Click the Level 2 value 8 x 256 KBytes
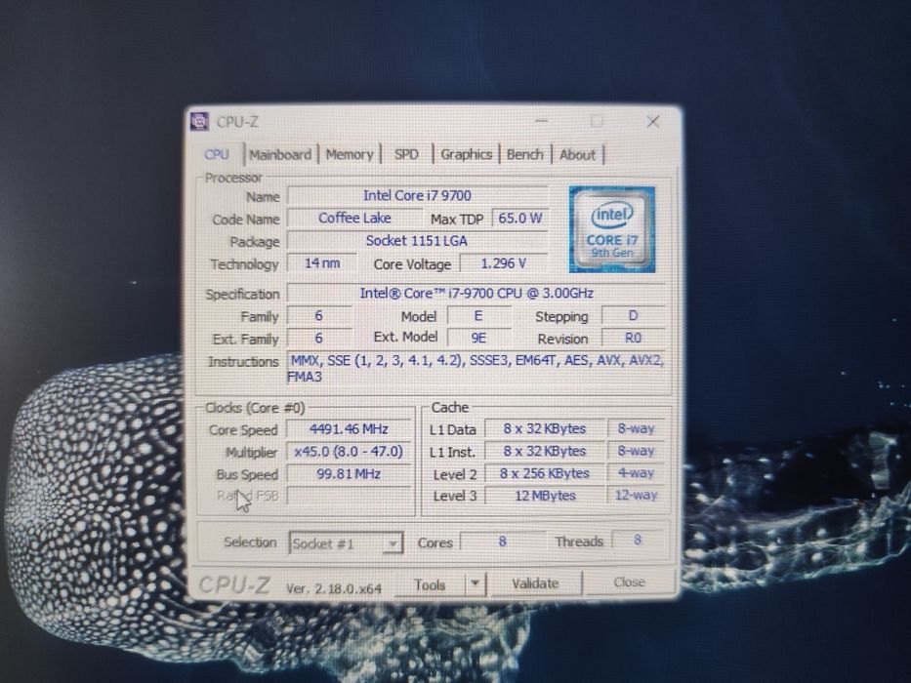This screenshot has width=911, height=683. [x=545, y=474]
